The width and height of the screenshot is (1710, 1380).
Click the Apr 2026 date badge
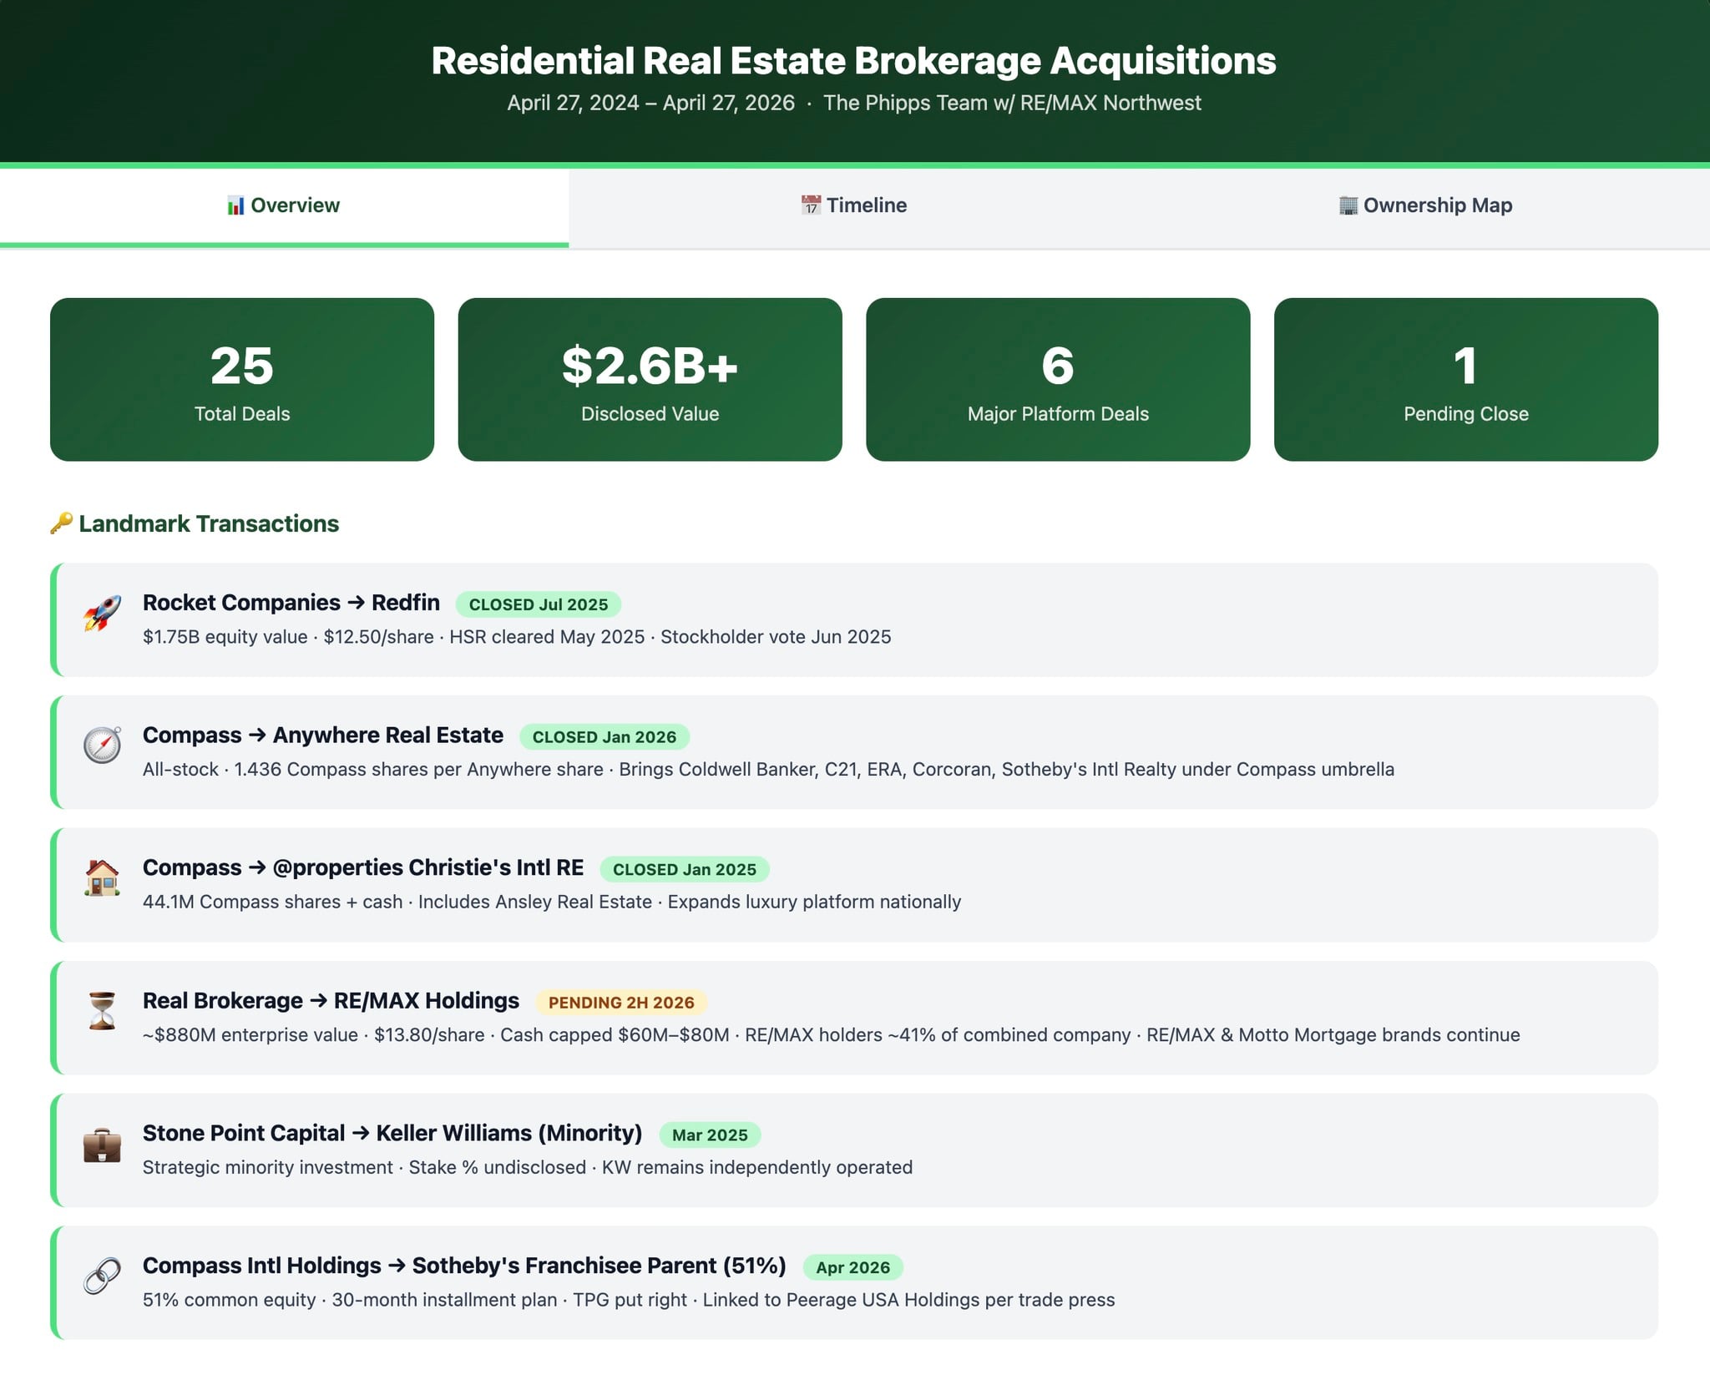pos(852,1267)
